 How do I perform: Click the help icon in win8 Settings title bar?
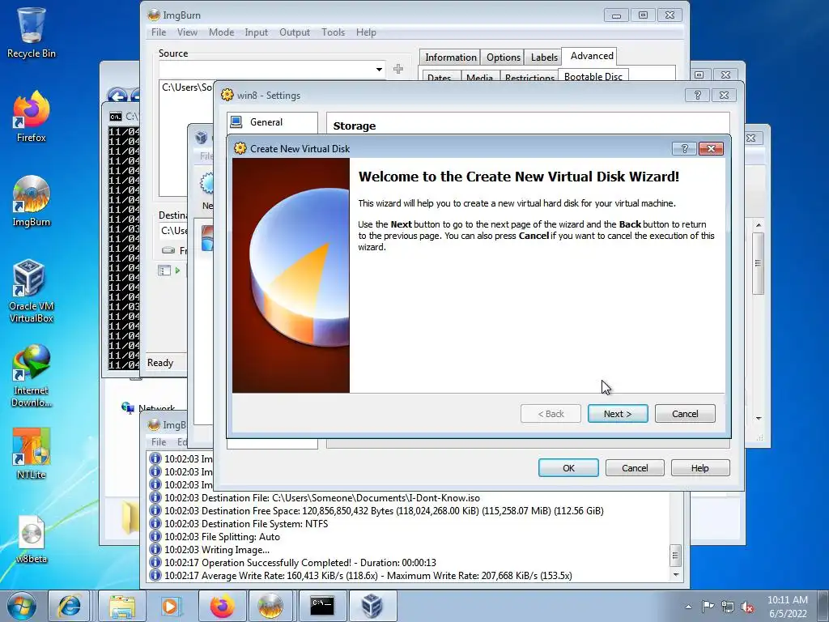tap(697, 96)
